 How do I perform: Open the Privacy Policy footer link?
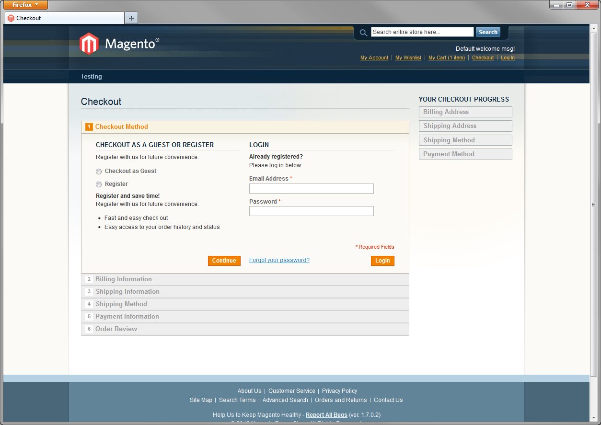click(x=339, y=391)
